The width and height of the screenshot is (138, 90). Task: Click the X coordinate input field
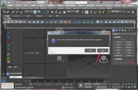(x=38, y=84)
